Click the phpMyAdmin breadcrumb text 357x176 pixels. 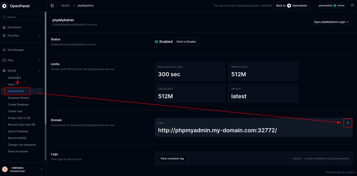tap(86, 6)
